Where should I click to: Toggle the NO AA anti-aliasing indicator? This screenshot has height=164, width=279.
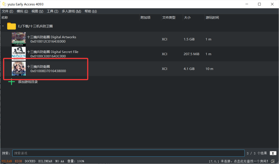pos(60,161)
